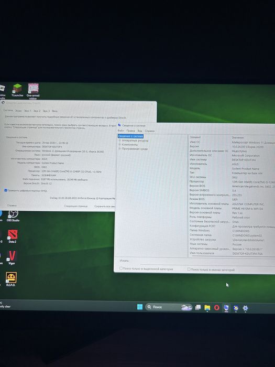Switch to the Звук 3 tab in DxDiag

46,111
